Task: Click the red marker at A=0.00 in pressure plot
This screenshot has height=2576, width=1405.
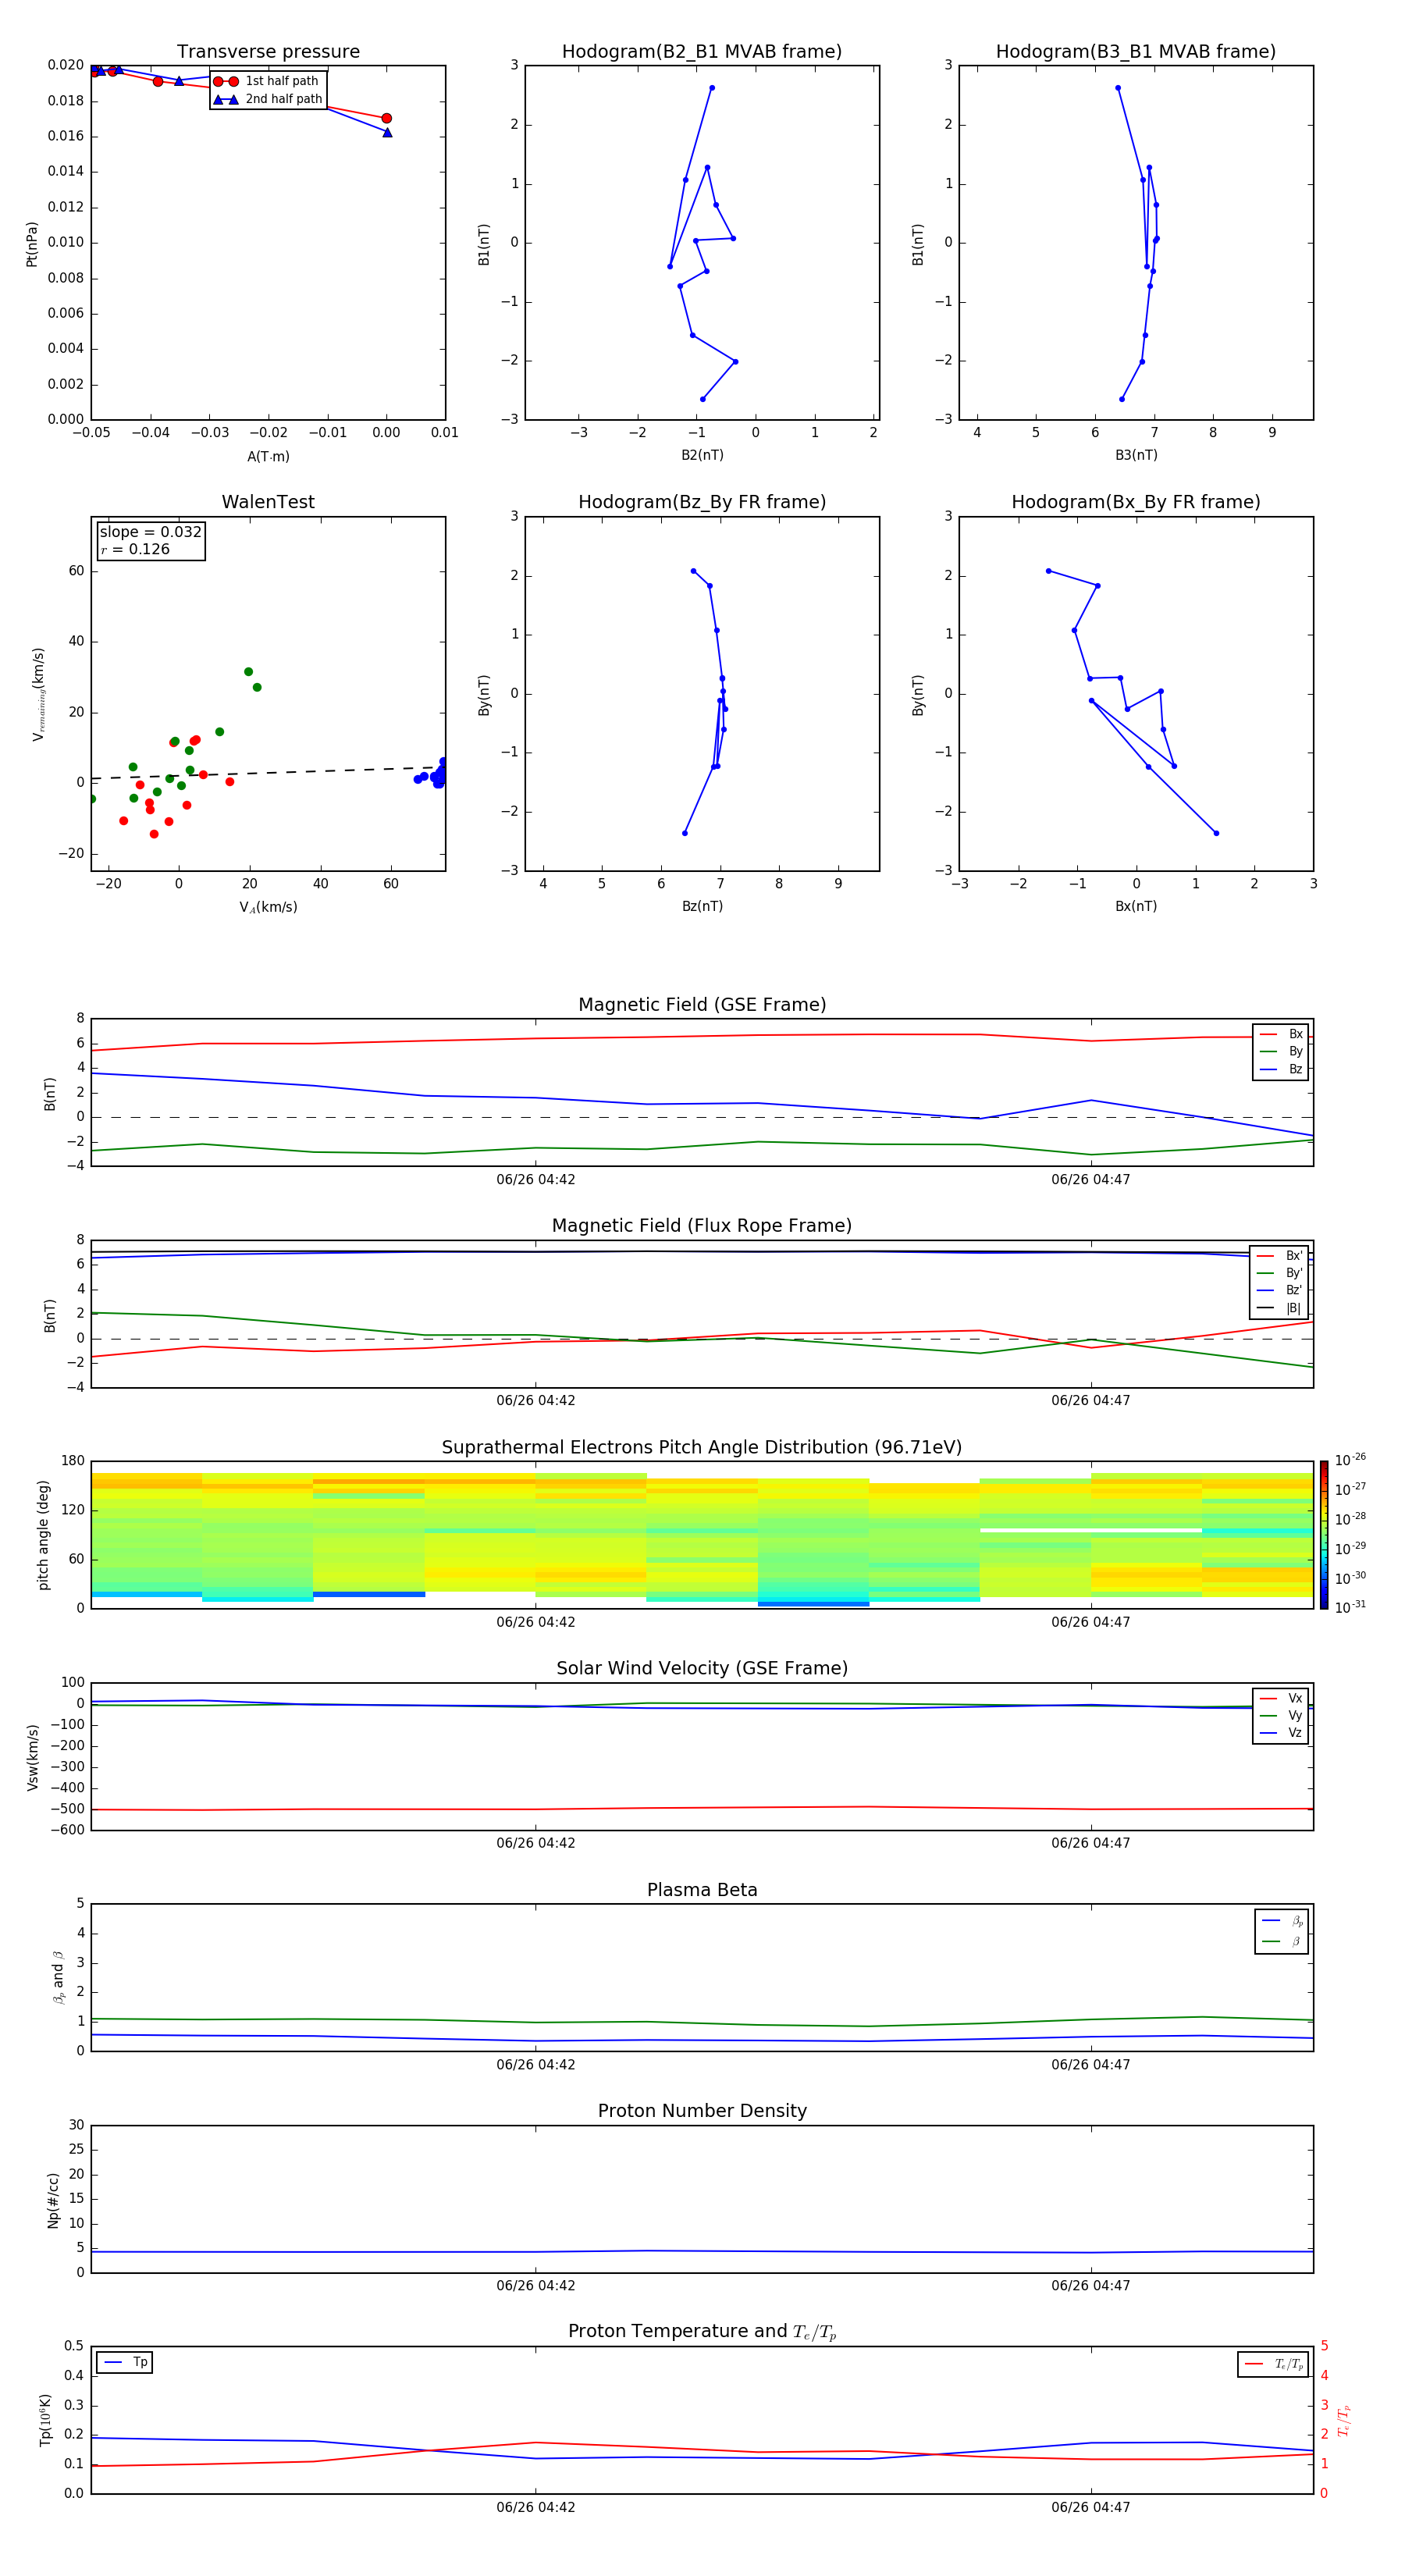Action: point(387,118)
